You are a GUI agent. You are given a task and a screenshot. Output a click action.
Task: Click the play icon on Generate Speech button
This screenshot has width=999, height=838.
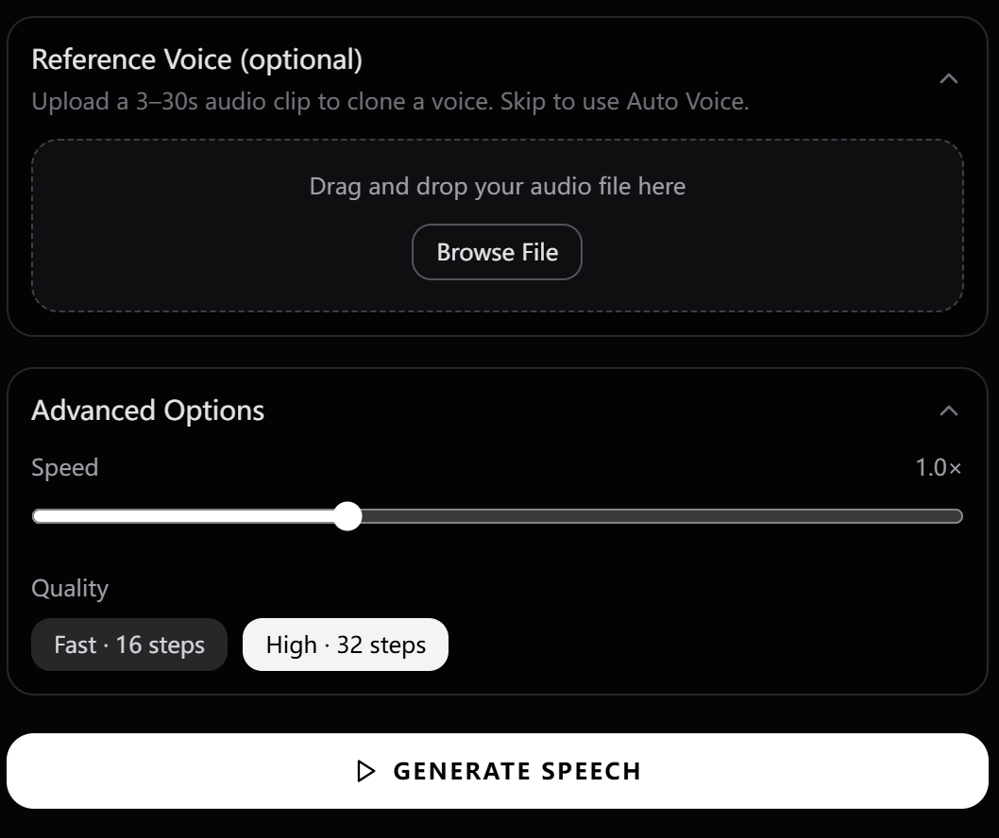[366, 770]
